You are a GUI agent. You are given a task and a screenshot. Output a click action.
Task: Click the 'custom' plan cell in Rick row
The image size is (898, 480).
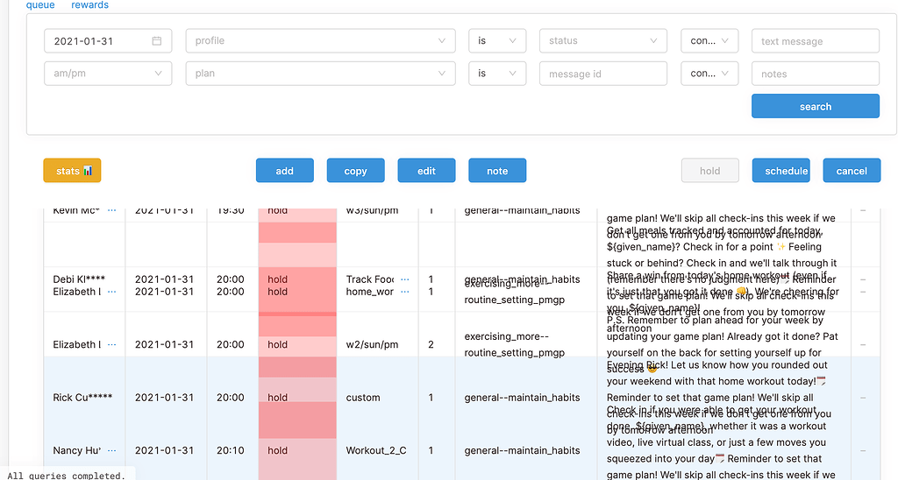pos(363,398)
